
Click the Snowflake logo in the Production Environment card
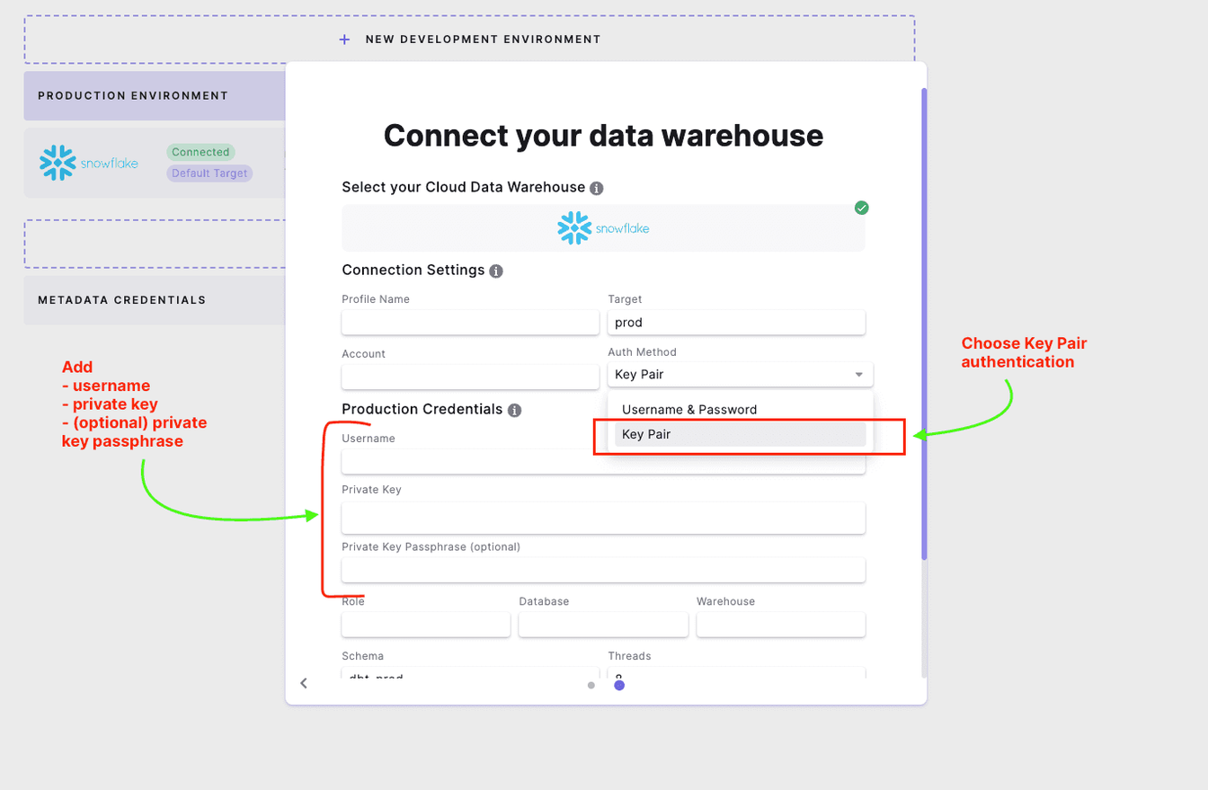click(89, 163)
